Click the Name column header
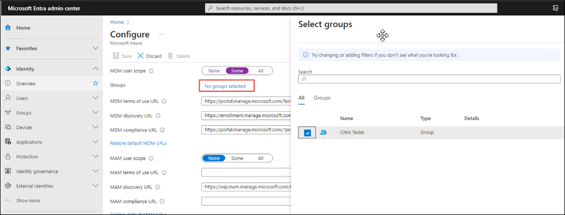The image size is (565, 215). [x=347, y=118]
